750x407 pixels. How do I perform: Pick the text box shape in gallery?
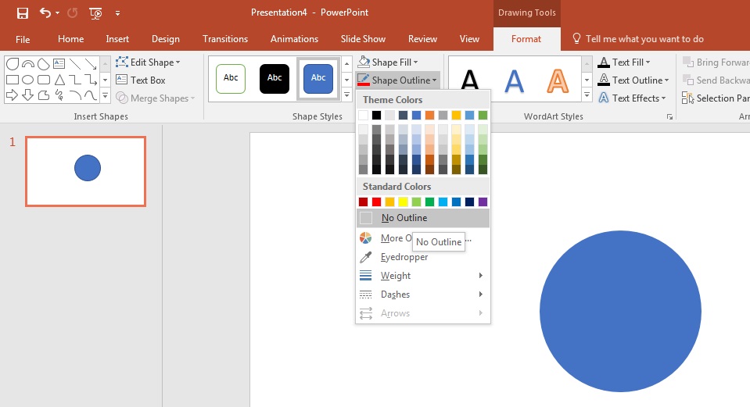[59, 64]
